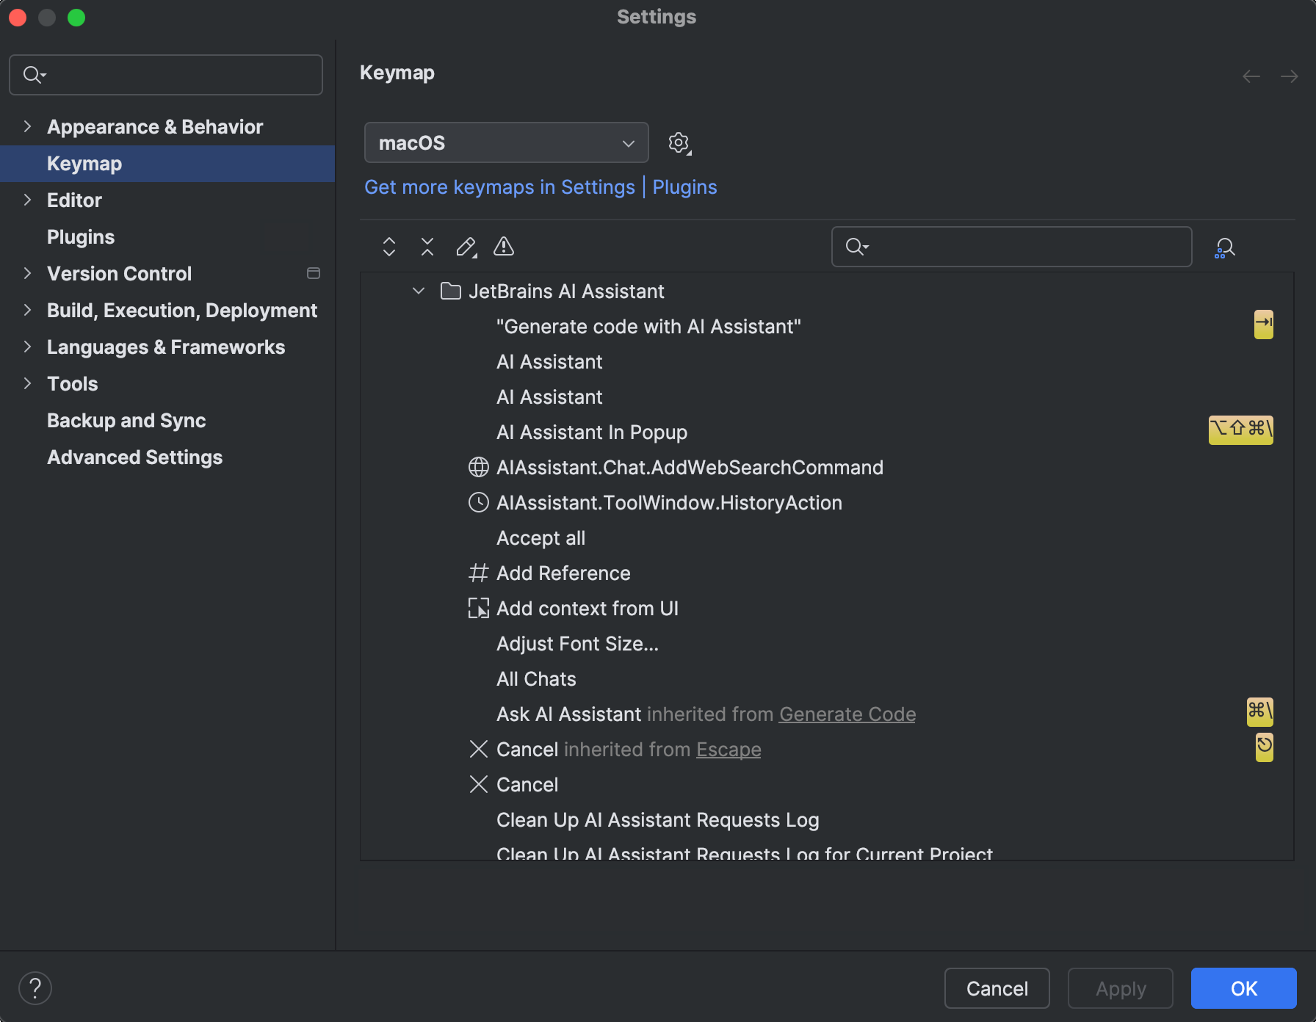
Task: Select the Edit Shortcut pencil icon
Action: (x=466, y=247)
